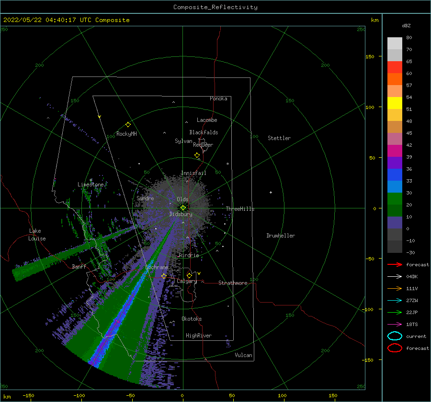The image size is (431, 402).
Task: Click the 60 dBZ red swatch
Action: (x=395, y=67)
